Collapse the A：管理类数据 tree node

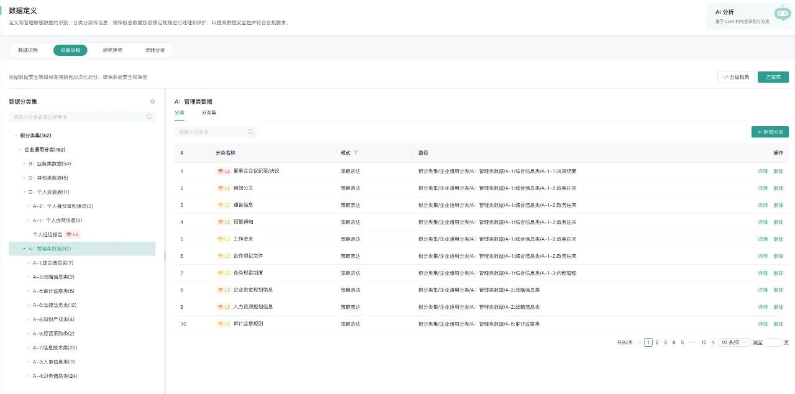pyautogui.click(x=24, y=249)
